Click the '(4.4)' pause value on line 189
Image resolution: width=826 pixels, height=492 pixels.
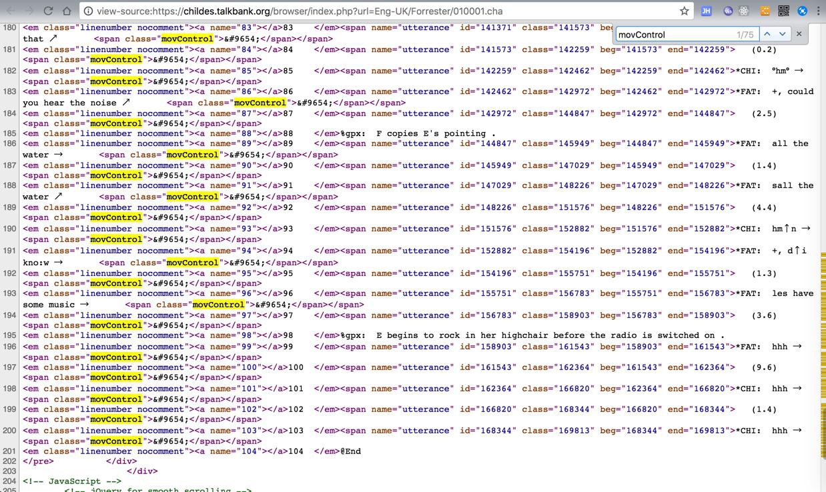[764, 207]
